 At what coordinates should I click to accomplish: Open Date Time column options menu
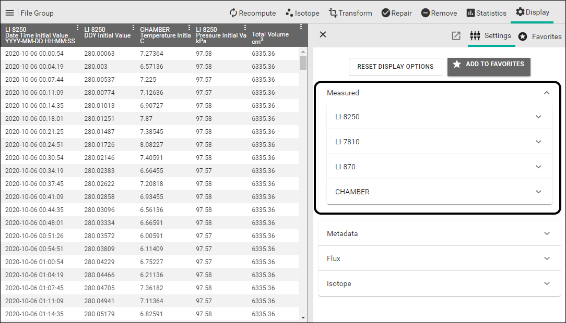[78, 28]
